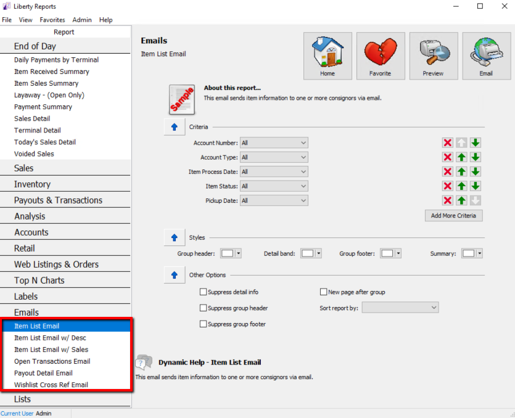Open the Account Type dropdown
The width and height of the screenshot is (515, 418).
coord(274,157)
